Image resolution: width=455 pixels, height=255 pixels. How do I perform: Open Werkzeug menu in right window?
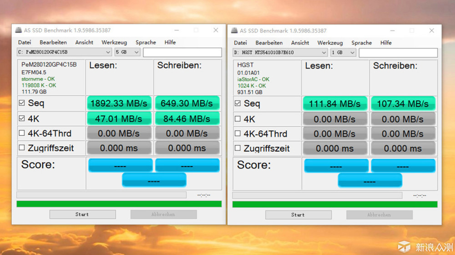[x=330, y=43]
